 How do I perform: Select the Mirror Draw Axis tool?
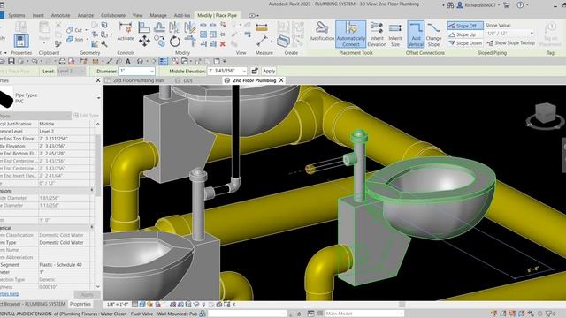point(189,27)
